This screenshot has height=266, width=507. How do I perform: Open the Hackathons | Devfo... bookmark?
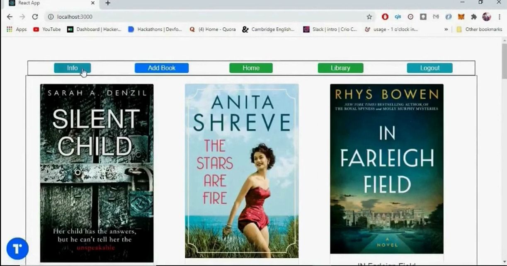[155, 29]
